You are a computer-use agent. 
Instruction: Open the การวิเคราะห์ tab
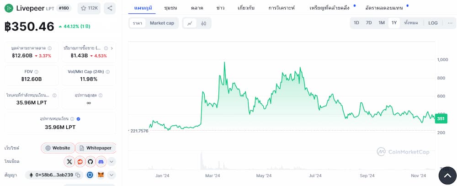tap(282, 8)
